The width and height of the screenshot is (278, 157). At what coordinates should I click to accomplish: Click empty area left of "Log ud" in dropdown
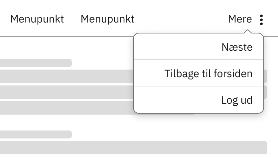[x=173, y=100]
